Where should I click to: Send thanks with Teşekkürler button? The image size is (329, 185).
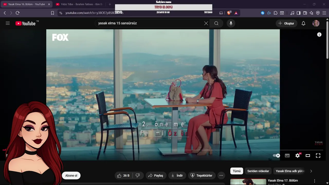click(202, 175)
